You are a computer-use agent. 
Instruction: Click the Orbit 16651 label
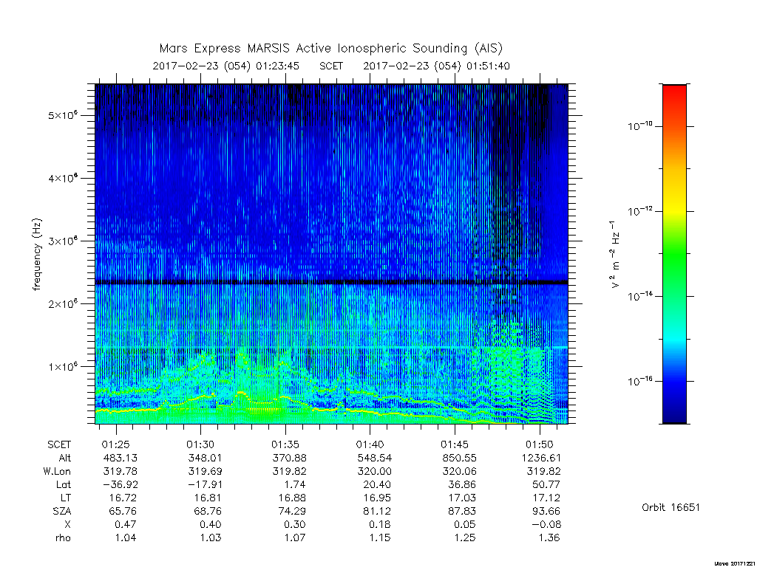671,508
